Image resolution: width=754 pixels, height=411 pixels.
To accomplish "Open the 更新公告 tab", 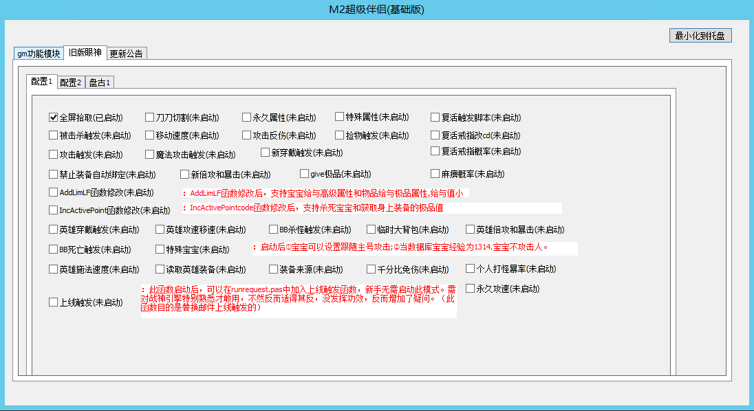I will [x=126, y=54].
